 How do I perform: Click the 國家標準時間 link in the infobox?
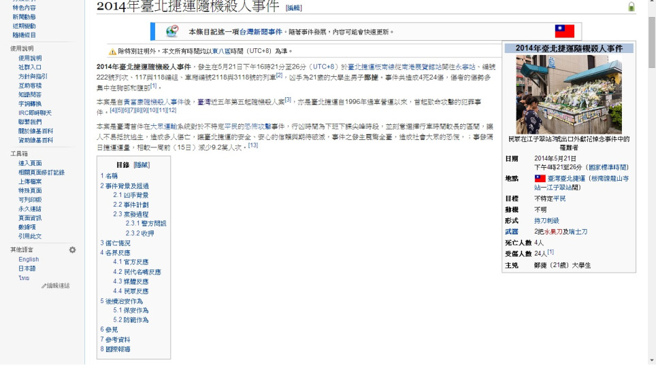click(x=608, y=168)
